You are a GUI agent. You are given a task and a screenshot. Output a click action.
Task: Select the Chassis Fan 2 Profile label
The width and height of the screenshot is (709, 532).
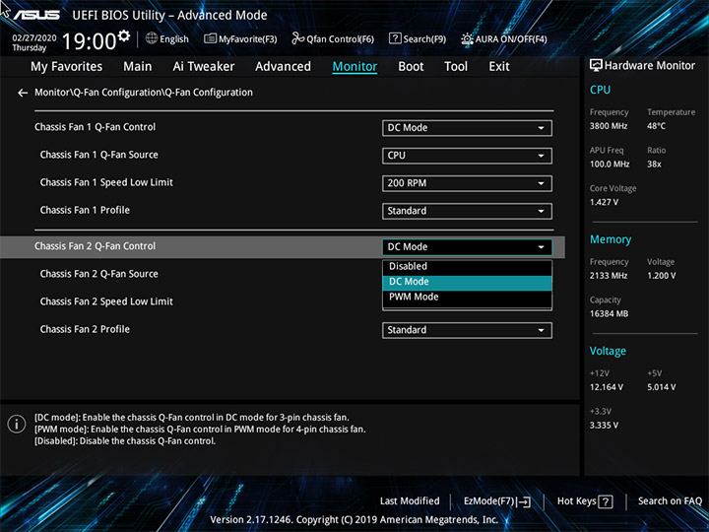85,329
